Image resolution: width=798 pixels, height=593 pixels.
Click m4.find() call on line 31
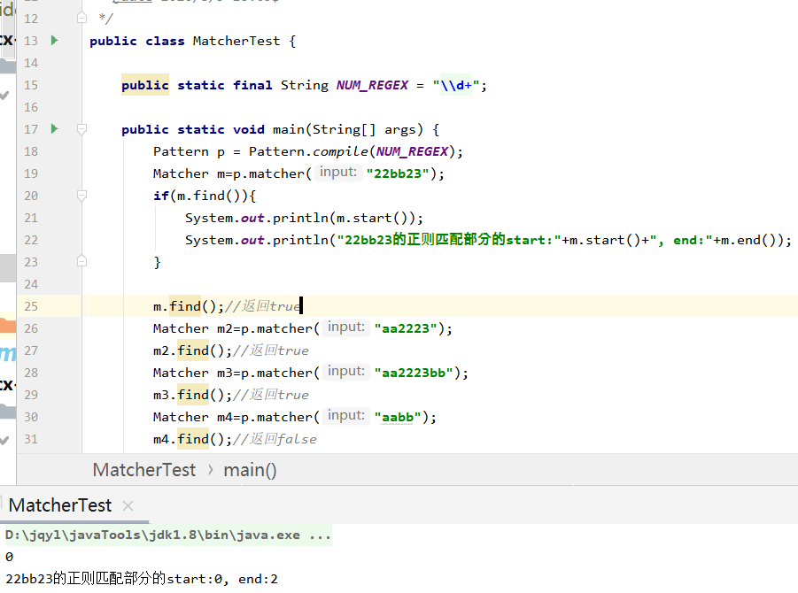pos(189,439)
